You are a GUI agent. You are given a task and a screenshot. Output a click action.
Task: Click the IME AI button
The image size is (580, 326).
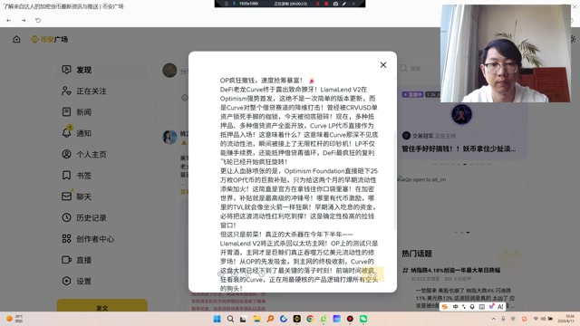coord(500,307)
